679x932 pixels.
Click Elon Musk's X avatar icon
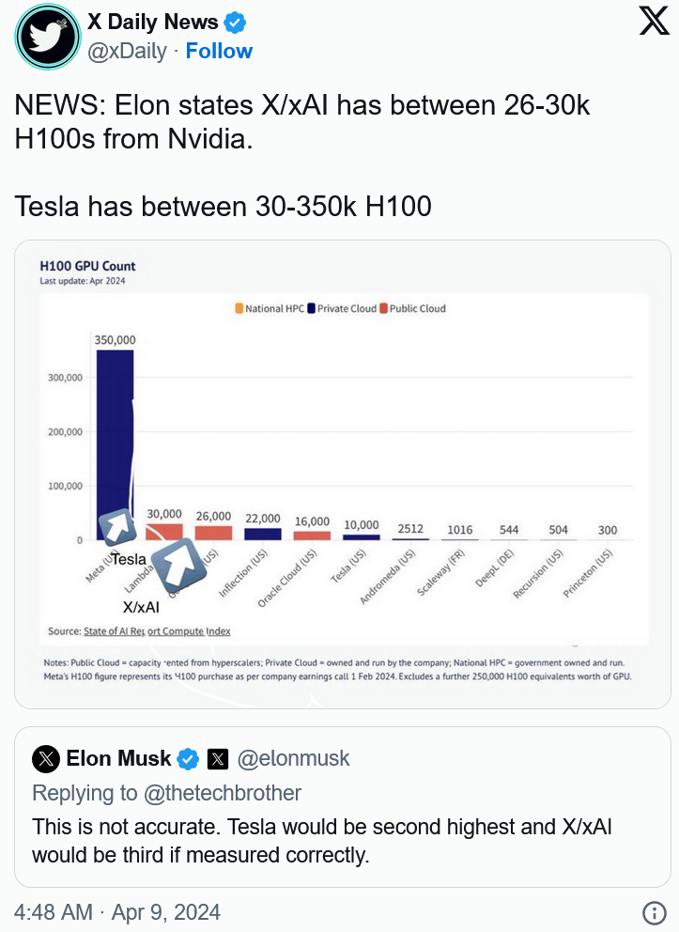tap(46, 759)
